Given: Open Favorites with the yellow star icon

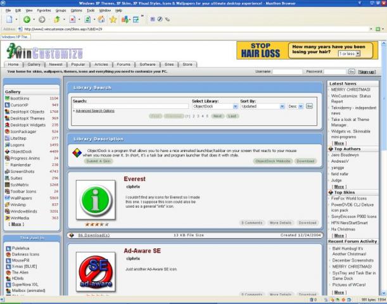Looking at the screenshot, I should [x=113, y=19].
